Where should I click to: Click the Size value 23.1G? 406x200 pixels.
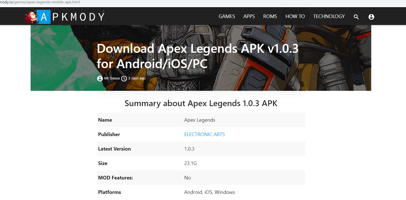tap(190, 163)
